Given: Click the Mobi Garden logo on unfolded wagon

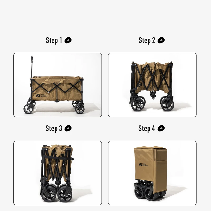Looking at the screenshot, I should coord(41,96).
